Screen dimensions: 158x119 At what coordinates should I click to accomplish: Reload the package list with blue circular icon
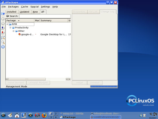coord(3,47)
